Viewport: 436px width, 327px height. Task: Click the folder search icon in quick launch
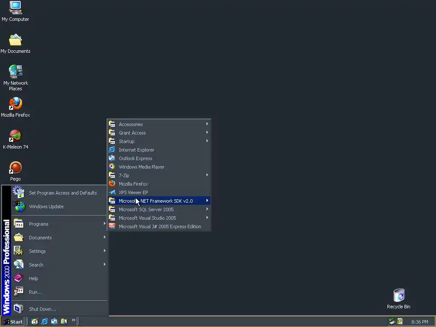pos(64,321)
